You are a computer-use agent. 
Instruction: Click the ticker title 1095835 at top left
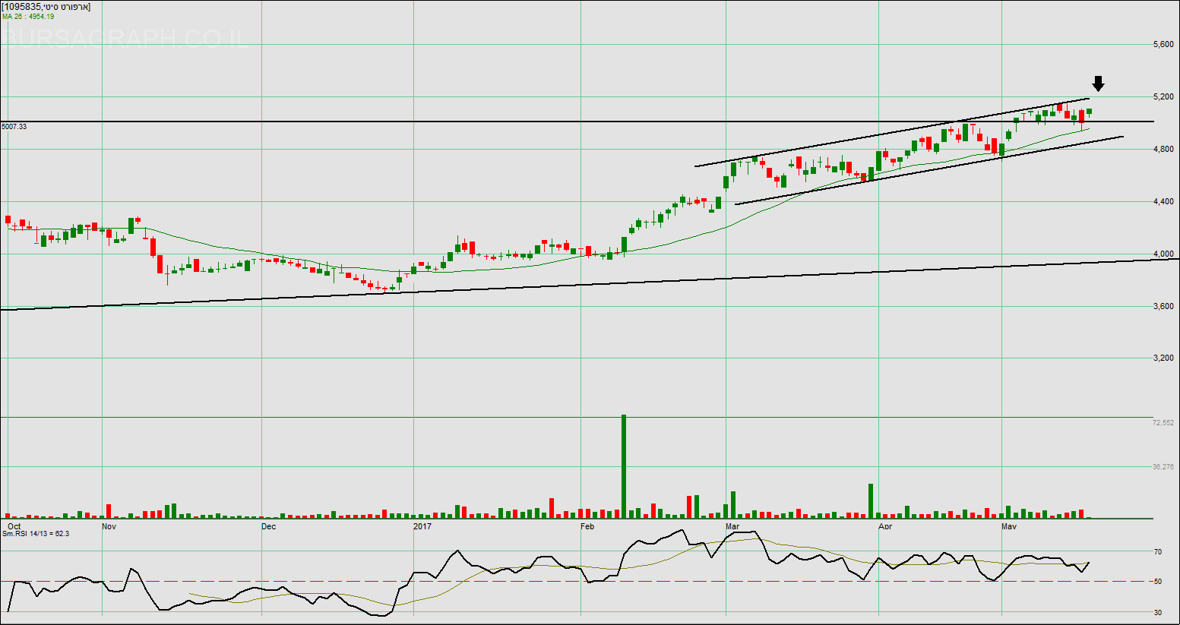click(46, 7)
